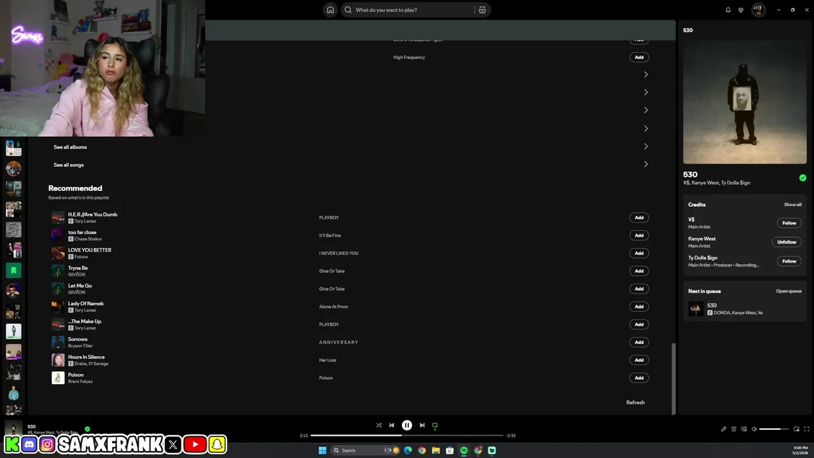The height and width of the screenshot is (458, 814).
Task: Add Poison to playlist
Action: [x=639, y=378]
